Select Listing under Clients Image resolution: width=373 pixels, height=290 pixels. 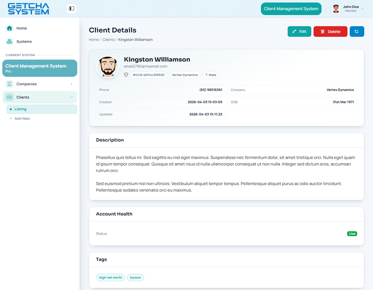pos(20,109)
